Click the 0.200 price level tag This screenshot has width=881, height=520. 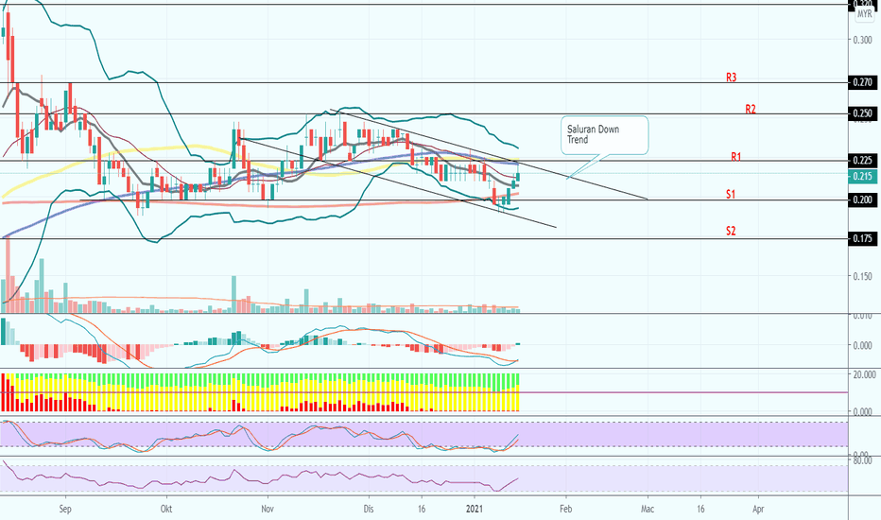(x=862, y=200)
